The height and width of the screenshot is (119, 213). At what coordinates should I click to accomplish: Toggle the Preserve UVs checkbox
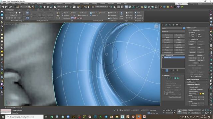(190, 39)
